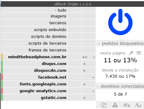Screen dimensions: 144x109
Task: Select the disqus.com domain name
Action: (54, 64)
